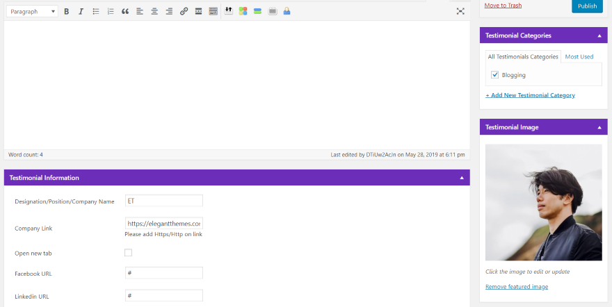Align text center
Viewport: 612px width, 307px height.
154,11
